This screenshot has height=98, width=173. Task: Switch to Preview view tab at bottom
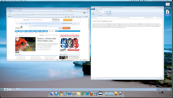coord(97,78)
